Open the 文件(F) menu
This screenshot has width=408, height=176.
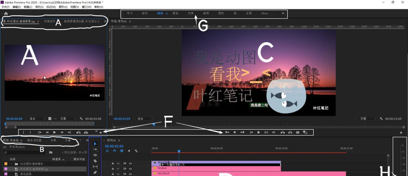5,7
